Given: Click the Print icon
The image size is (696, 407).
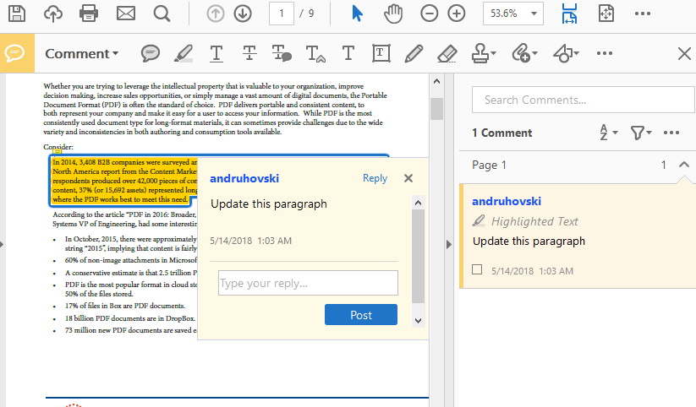Looking at the screenshot, I should pyautogui.click(x=89, y=14).
